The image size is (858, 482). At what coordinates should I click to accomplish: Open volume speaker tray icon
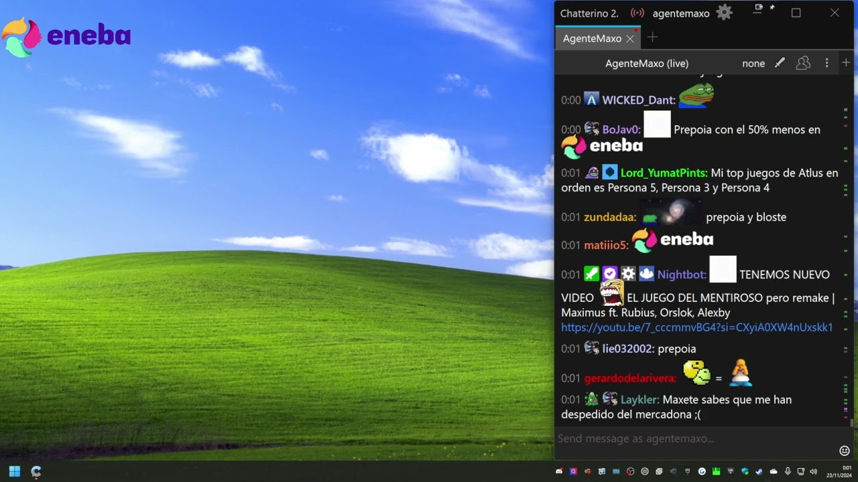click(814, 471)
